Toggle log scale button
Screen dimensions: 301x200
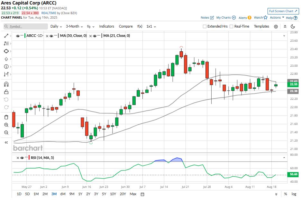tap(294, 194)
